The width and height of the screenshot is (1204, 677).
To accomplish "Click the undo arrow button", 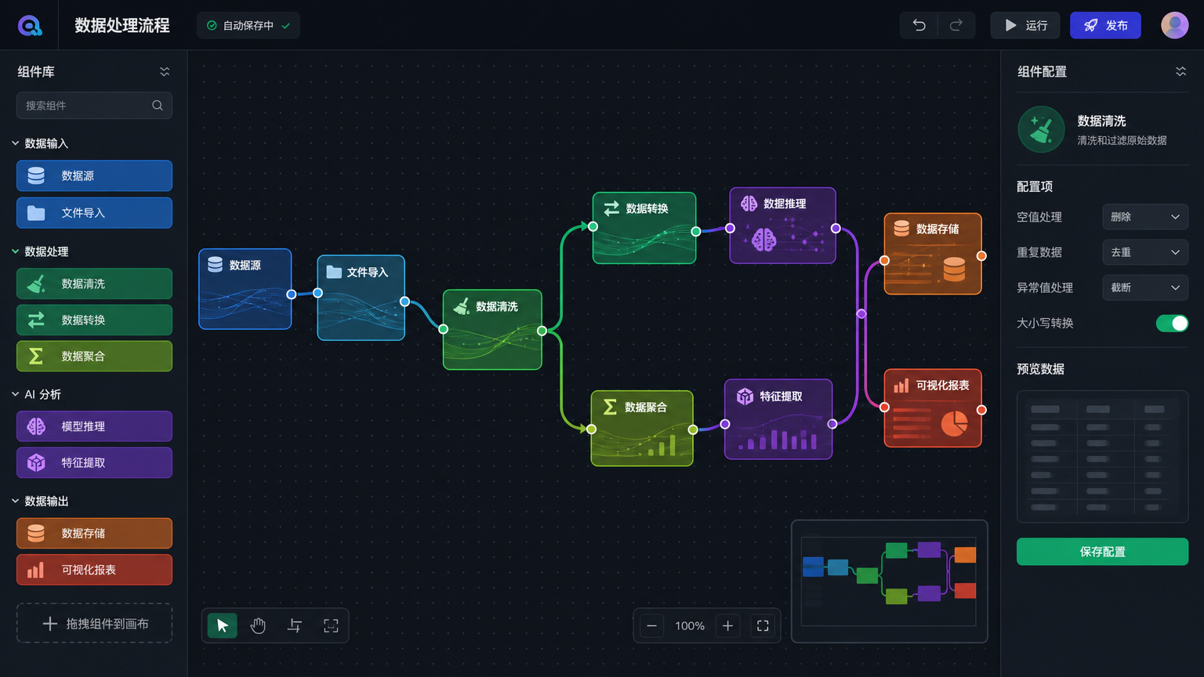I will tap(919, 25).
